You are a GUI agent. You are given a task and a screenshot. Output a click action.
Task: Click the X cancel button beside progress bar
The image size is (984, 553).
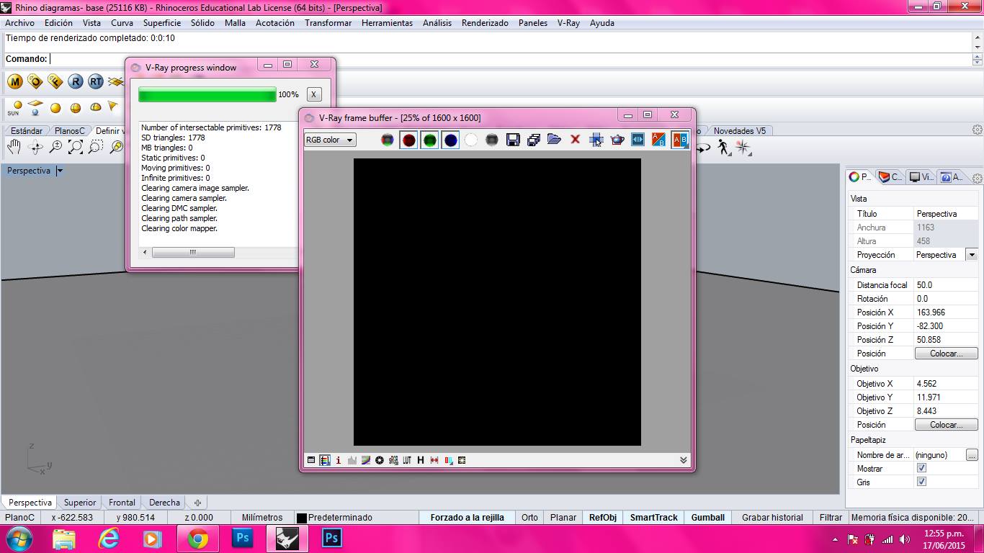tap(313, 94)
